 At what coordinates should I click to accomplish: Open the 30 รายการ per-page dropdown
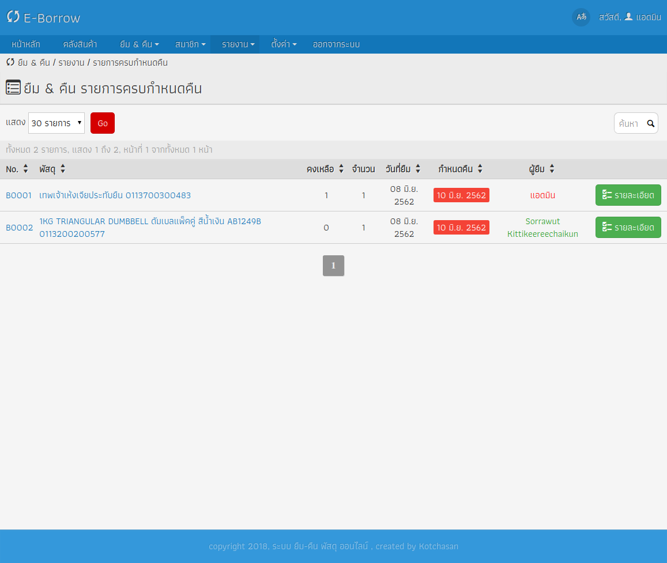tap(56, 123)
